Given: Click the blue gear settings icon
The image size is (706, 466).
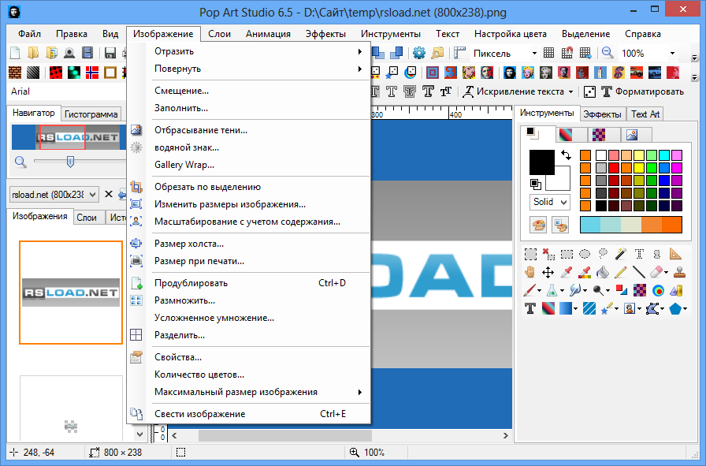Looking at the screenshot, I should [x=418, y=53].
